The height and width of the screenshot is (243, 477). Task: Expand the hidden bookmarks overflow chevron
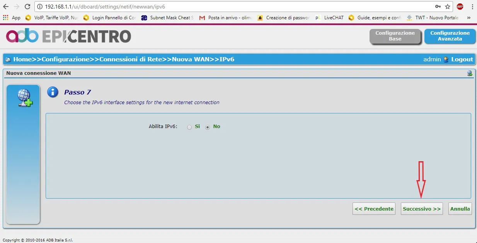click(468, 17)
